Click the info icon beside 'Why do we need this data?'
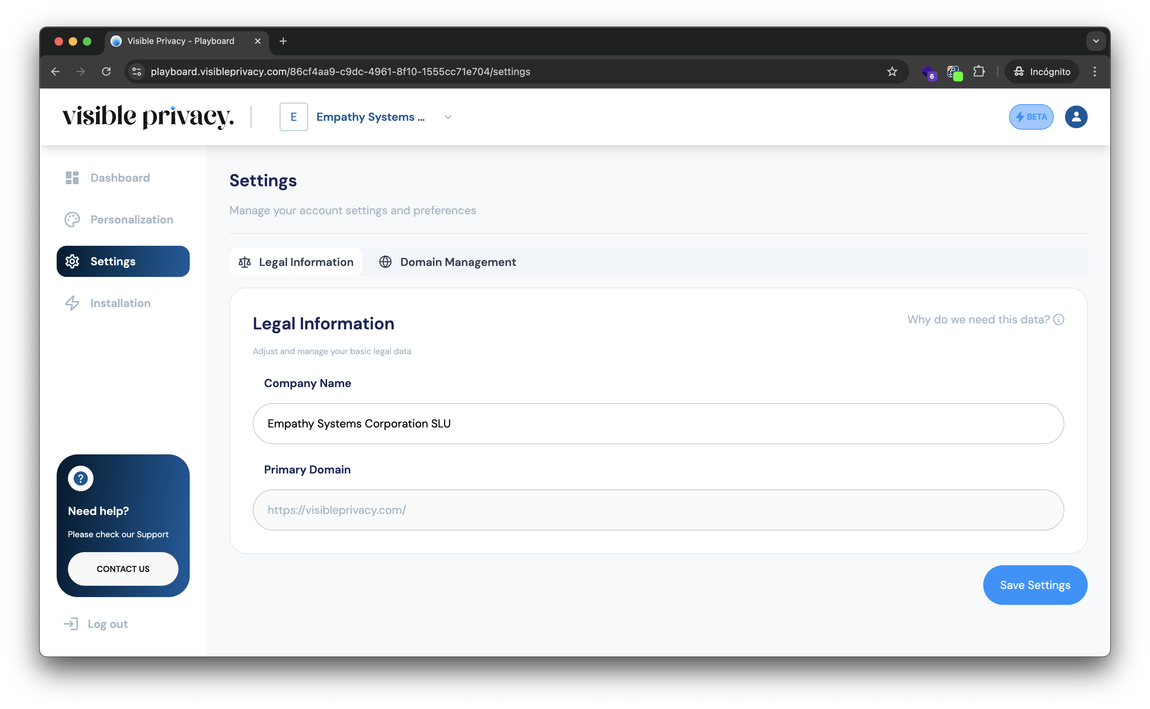Screen dimensions: 1150x709 point(1059,319)
